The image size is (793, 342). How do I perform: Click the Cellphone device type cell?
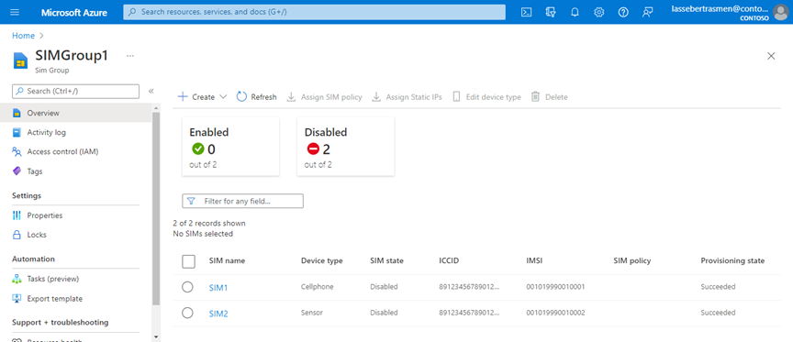tap(317, 287)
